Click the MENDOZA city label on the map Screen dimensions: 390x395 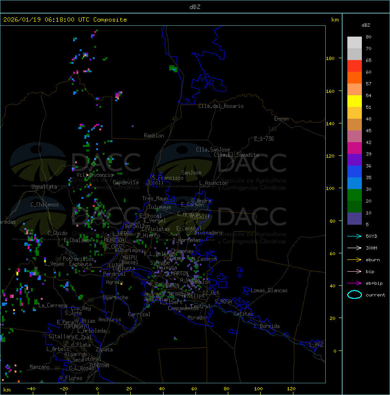click(x=114, y=240)
